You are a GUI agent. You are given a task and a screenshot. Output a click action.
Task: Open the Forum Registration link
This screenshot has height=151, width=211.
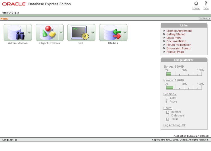(179, 45)
